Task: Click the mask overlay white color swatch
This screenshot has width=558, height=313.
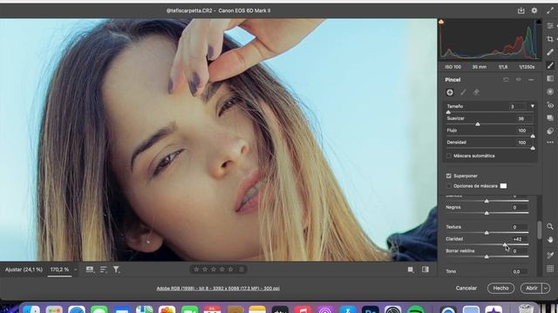Action: 503,185
